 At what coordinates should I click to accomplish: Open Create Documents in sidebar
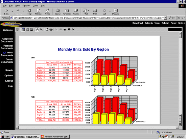point(7,61)
